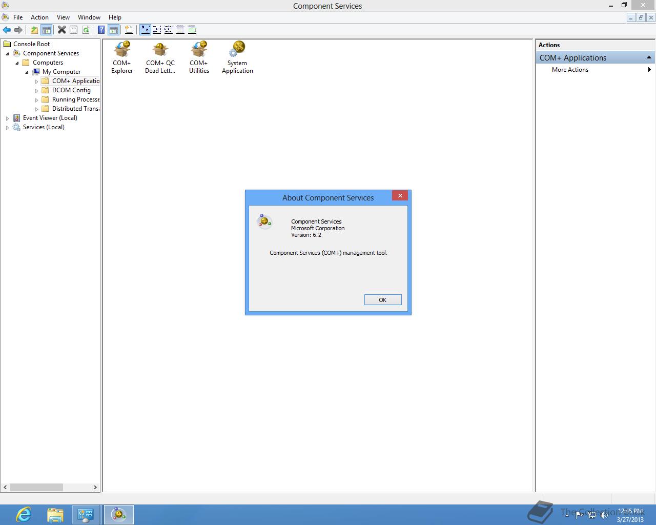Click the taskbar clock showing 3/27/2013
656x525 pixels.
pos(630,515)
